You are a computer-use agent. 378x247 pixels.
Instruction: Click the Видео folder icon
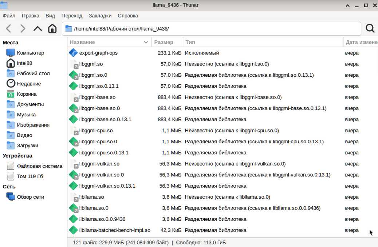[11, 135]
